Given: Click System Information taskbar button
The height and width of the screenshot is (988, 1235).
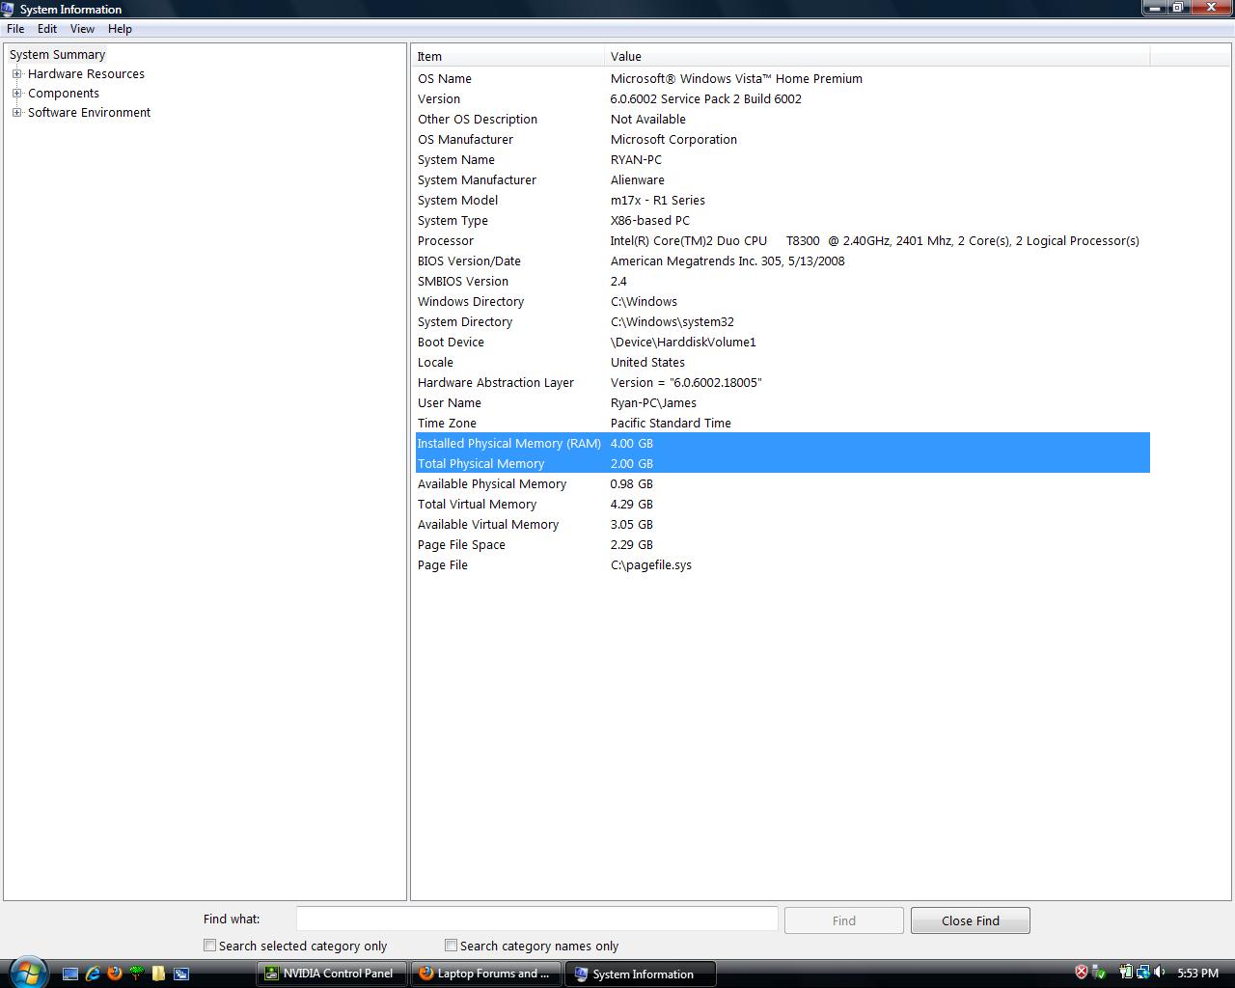Looking at the screenshot, I should point(641,974).
